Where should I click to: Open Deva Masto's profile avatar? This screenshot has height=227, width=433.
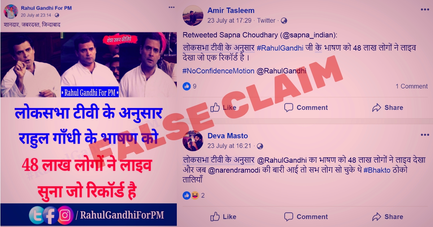pos(193,141)
